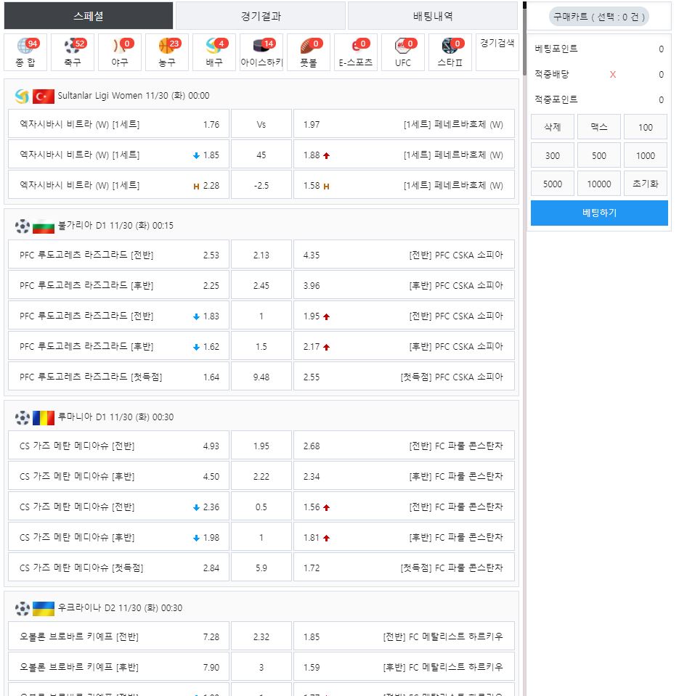
Task: Bet 루도고레츠 후반 win at 2.25
Action: click(x=118, y=285)
